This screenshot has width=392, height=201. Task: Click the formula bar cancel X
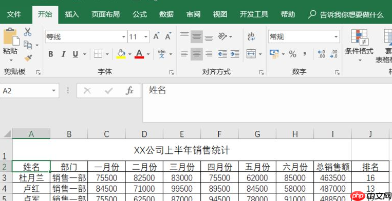(x=87, y=91)
